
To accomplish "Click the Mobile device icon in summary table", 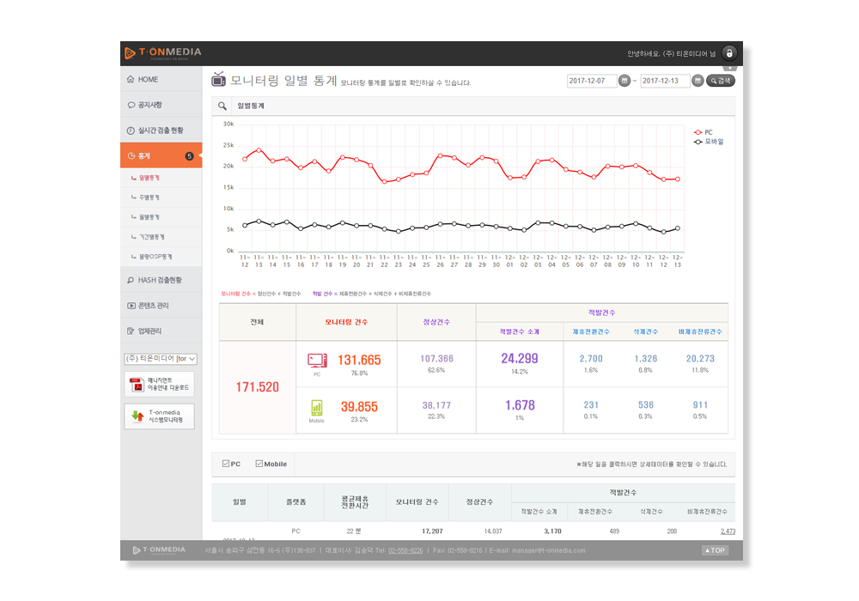I will pos(317,408).
